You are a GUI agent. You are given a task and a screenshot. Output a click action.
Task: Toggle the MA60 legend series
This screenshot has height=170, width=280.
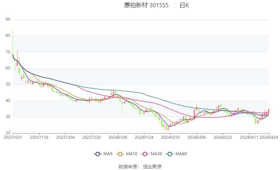pyautogui.click(x=176, y=154)
